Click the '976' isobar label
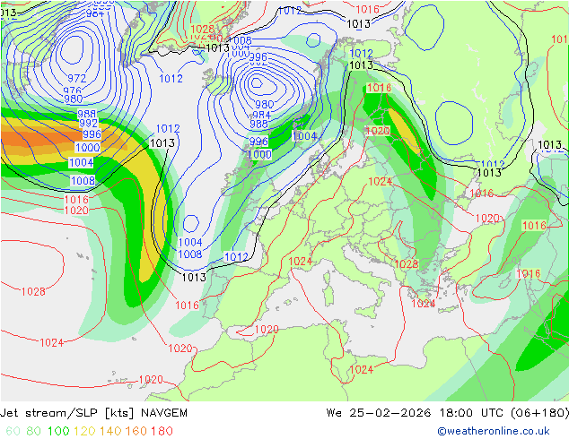Viewport: 569px width, 439px height. point(72,90)
